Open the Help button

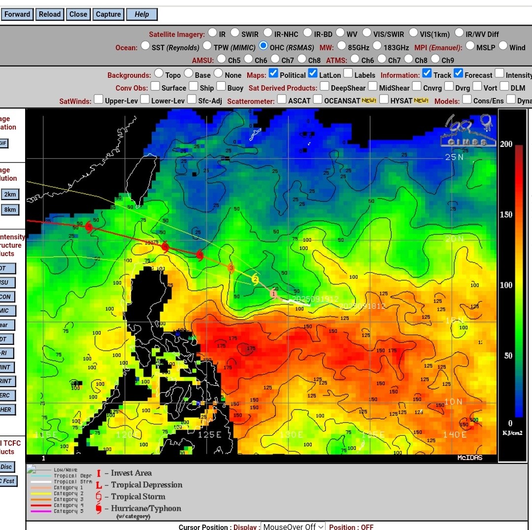142,14
